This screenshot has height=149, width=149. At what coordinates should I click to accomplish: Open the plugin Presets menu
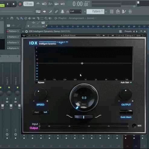point(128,31)
